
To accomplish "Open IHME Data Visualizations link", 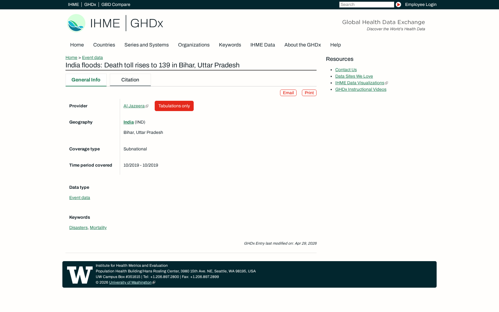I will pos(360,83).
